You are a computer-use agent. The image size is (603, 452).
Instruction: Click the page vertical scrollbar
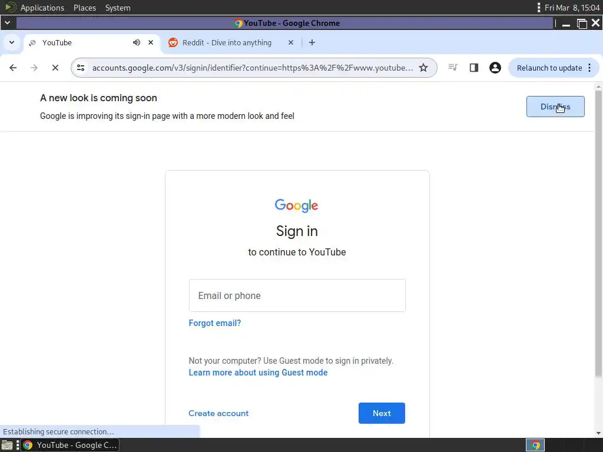tap(598, 234)
